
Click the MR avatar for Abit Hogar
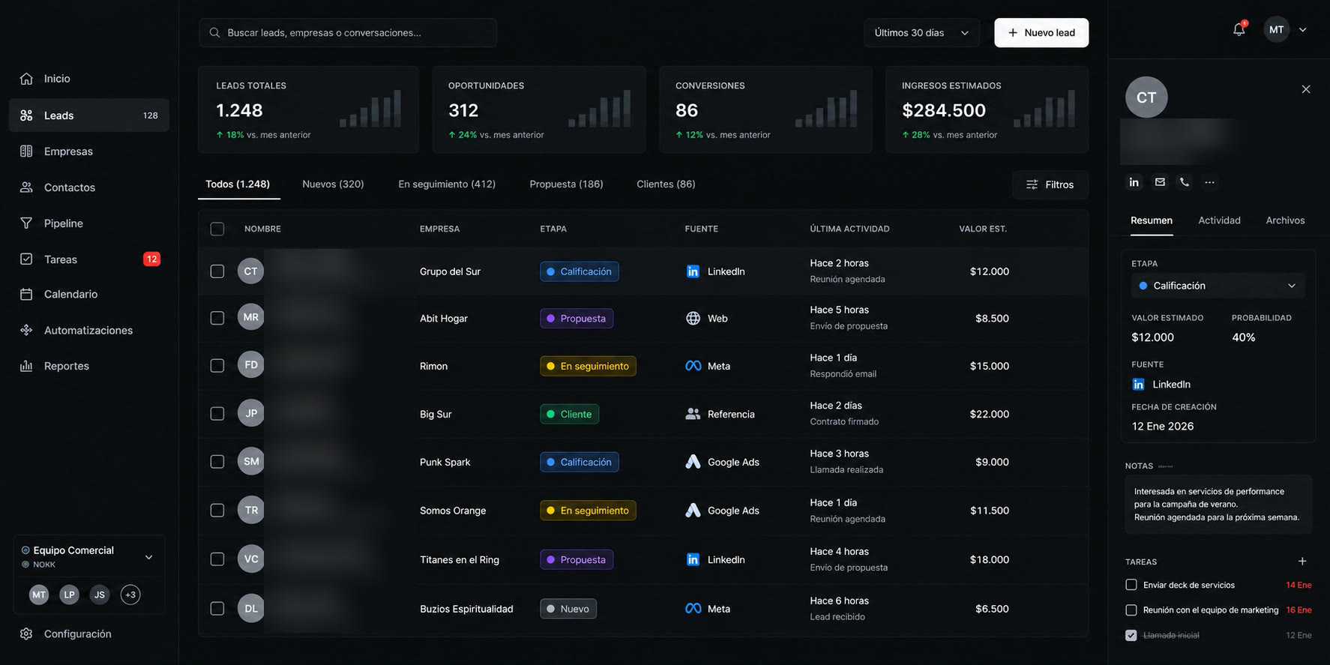tap(251, 318)
